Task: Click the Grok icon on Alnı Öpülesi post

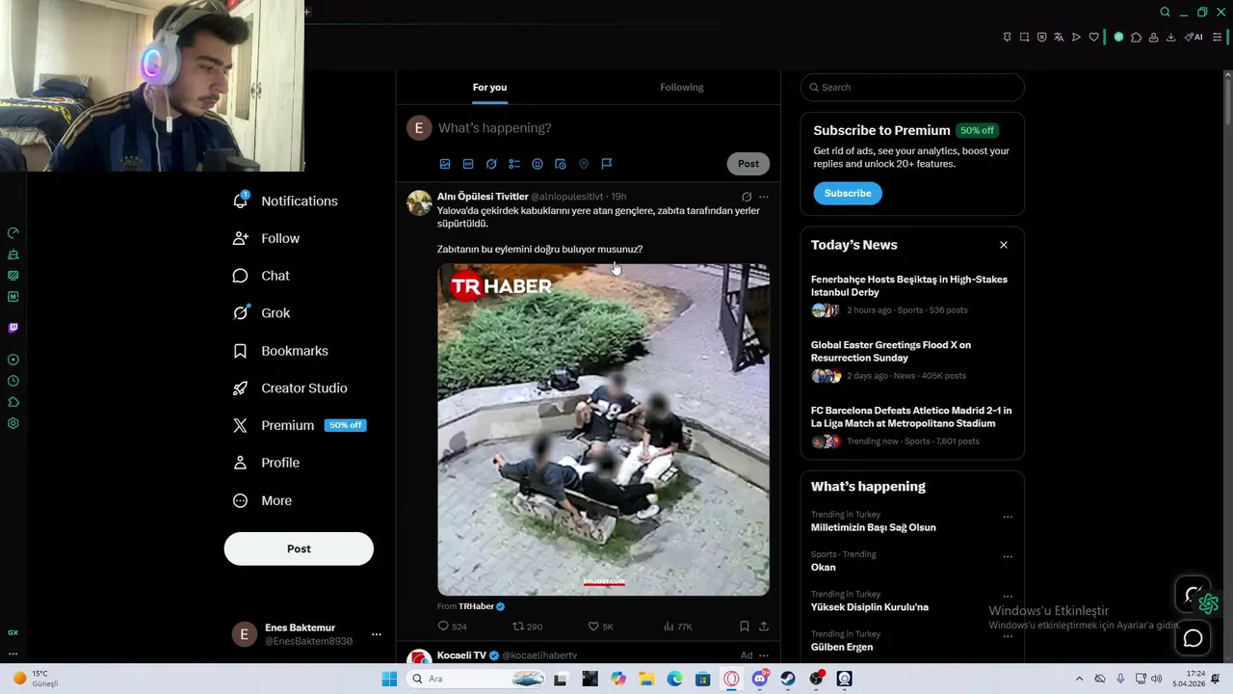Action: pos(747,197)
